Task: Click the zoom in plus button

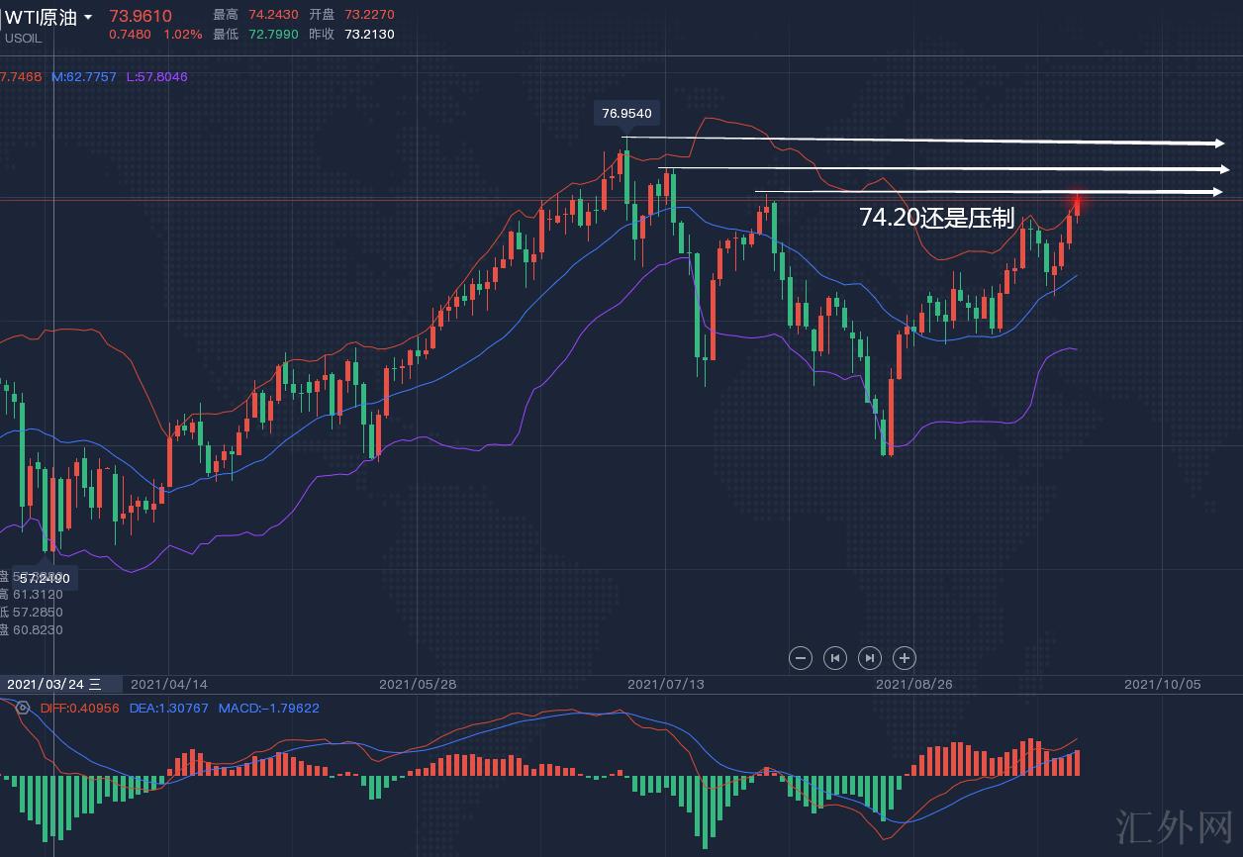Action: (904, 657)
